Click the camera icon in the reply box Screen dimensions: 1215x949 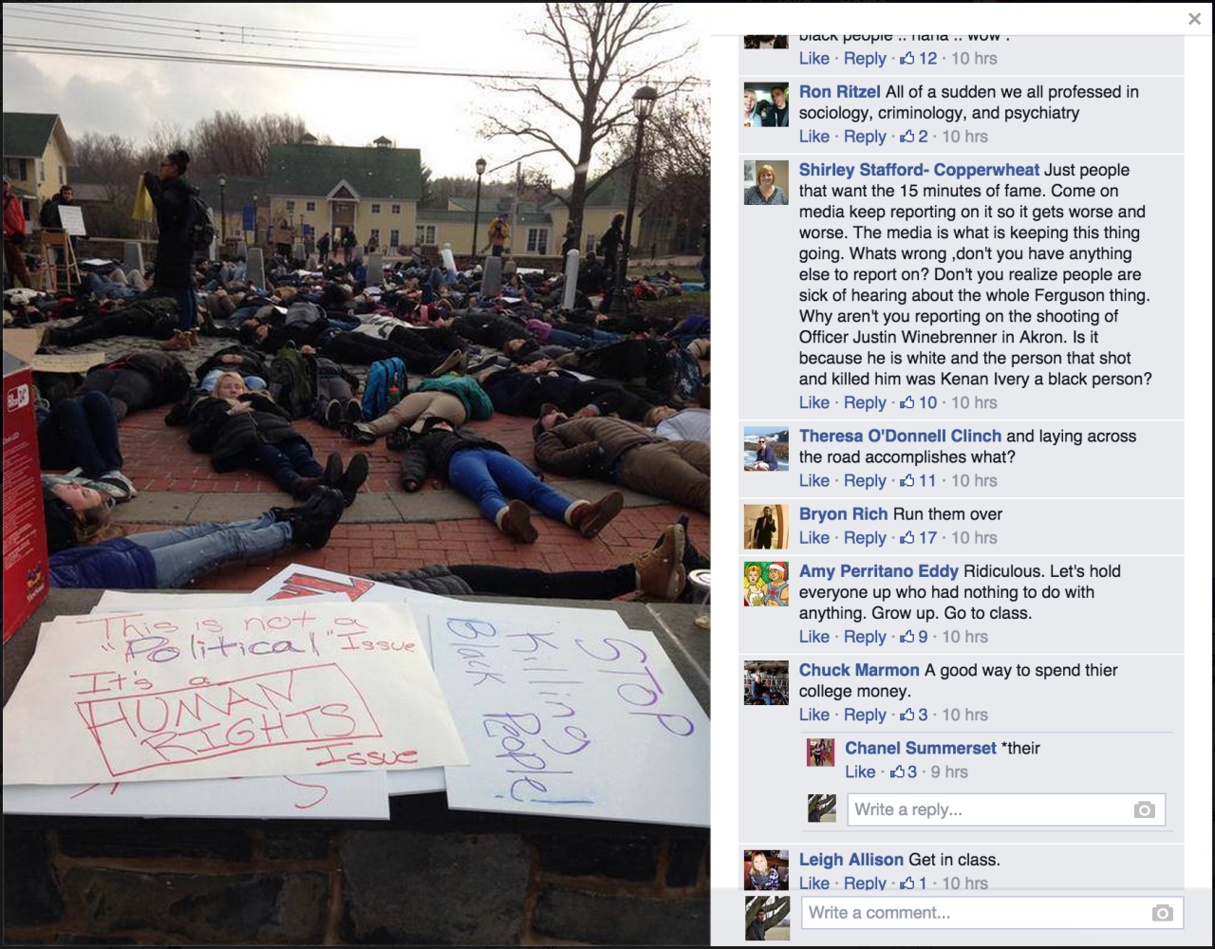[x=1145, y=809]
